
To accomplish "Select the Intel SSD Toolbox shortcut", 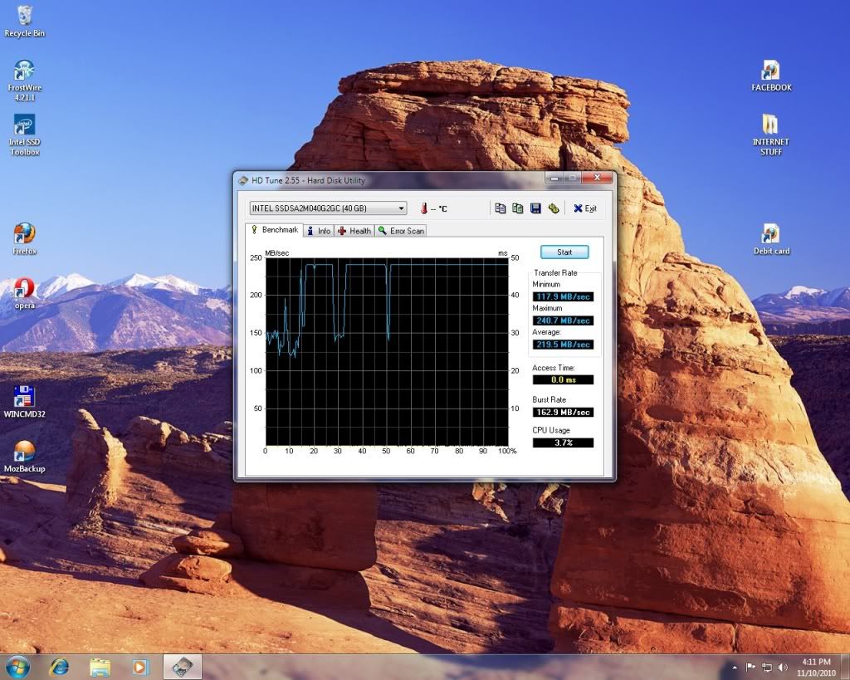I will click(x=24, y=135).
